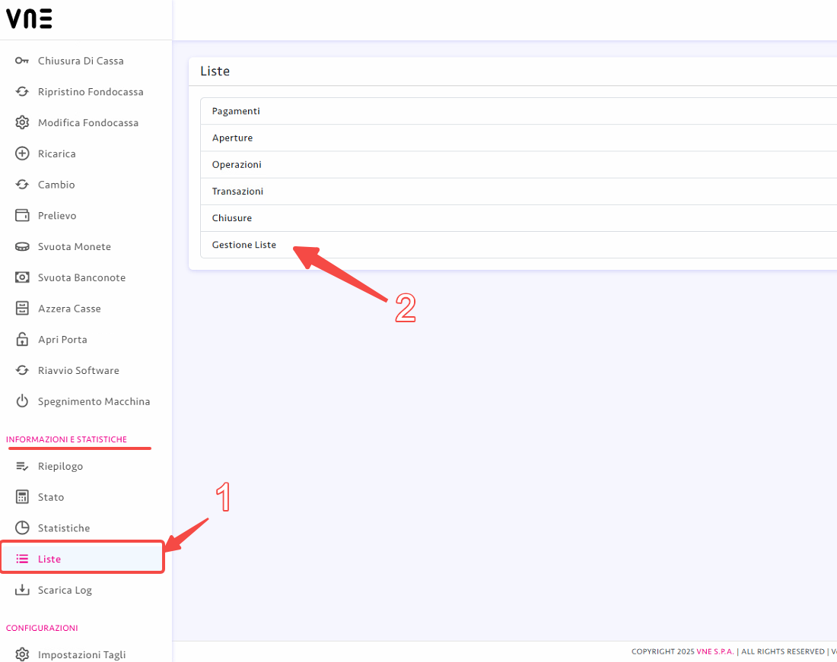Open the Gestione Liste entry
Screen dimensions: 837x662
pos(518,245)
